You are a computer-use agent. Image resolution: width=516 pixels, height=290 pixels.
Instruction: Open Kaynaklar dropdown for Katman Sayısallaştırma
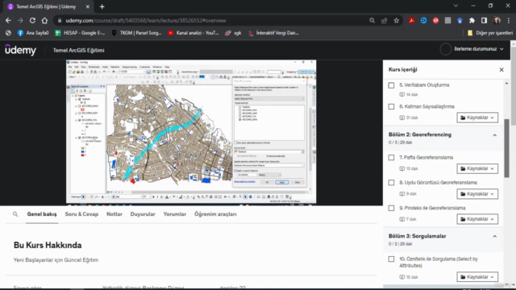point(477,118)
